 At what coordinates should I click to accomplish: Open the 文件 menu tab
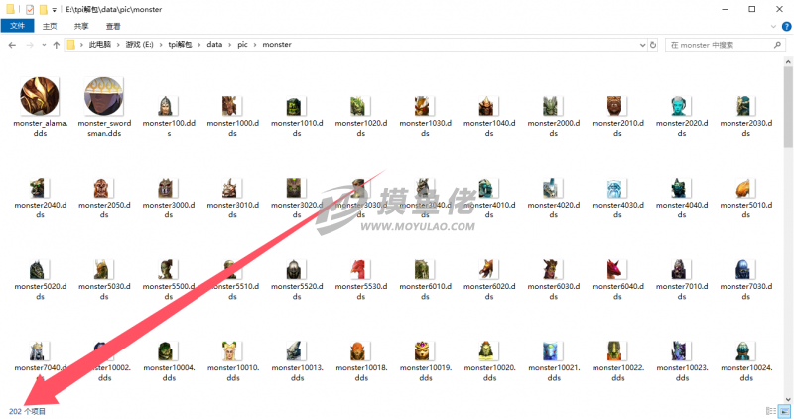(x=17, y=26)
